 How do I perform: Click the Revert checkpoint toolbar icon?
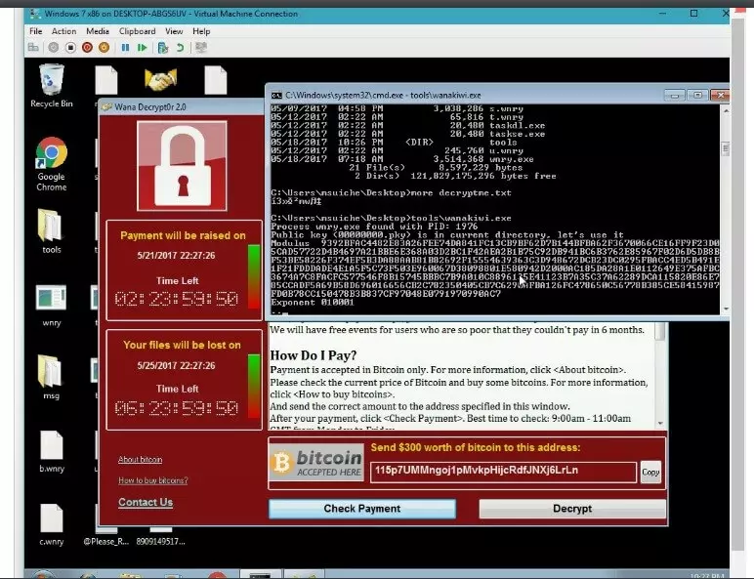tap(179, 47)
